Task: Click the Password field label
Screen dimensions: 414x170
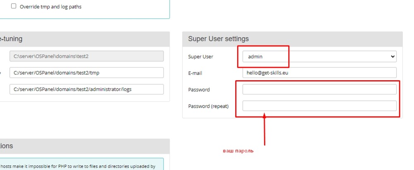Action: [x=199, y=90]
